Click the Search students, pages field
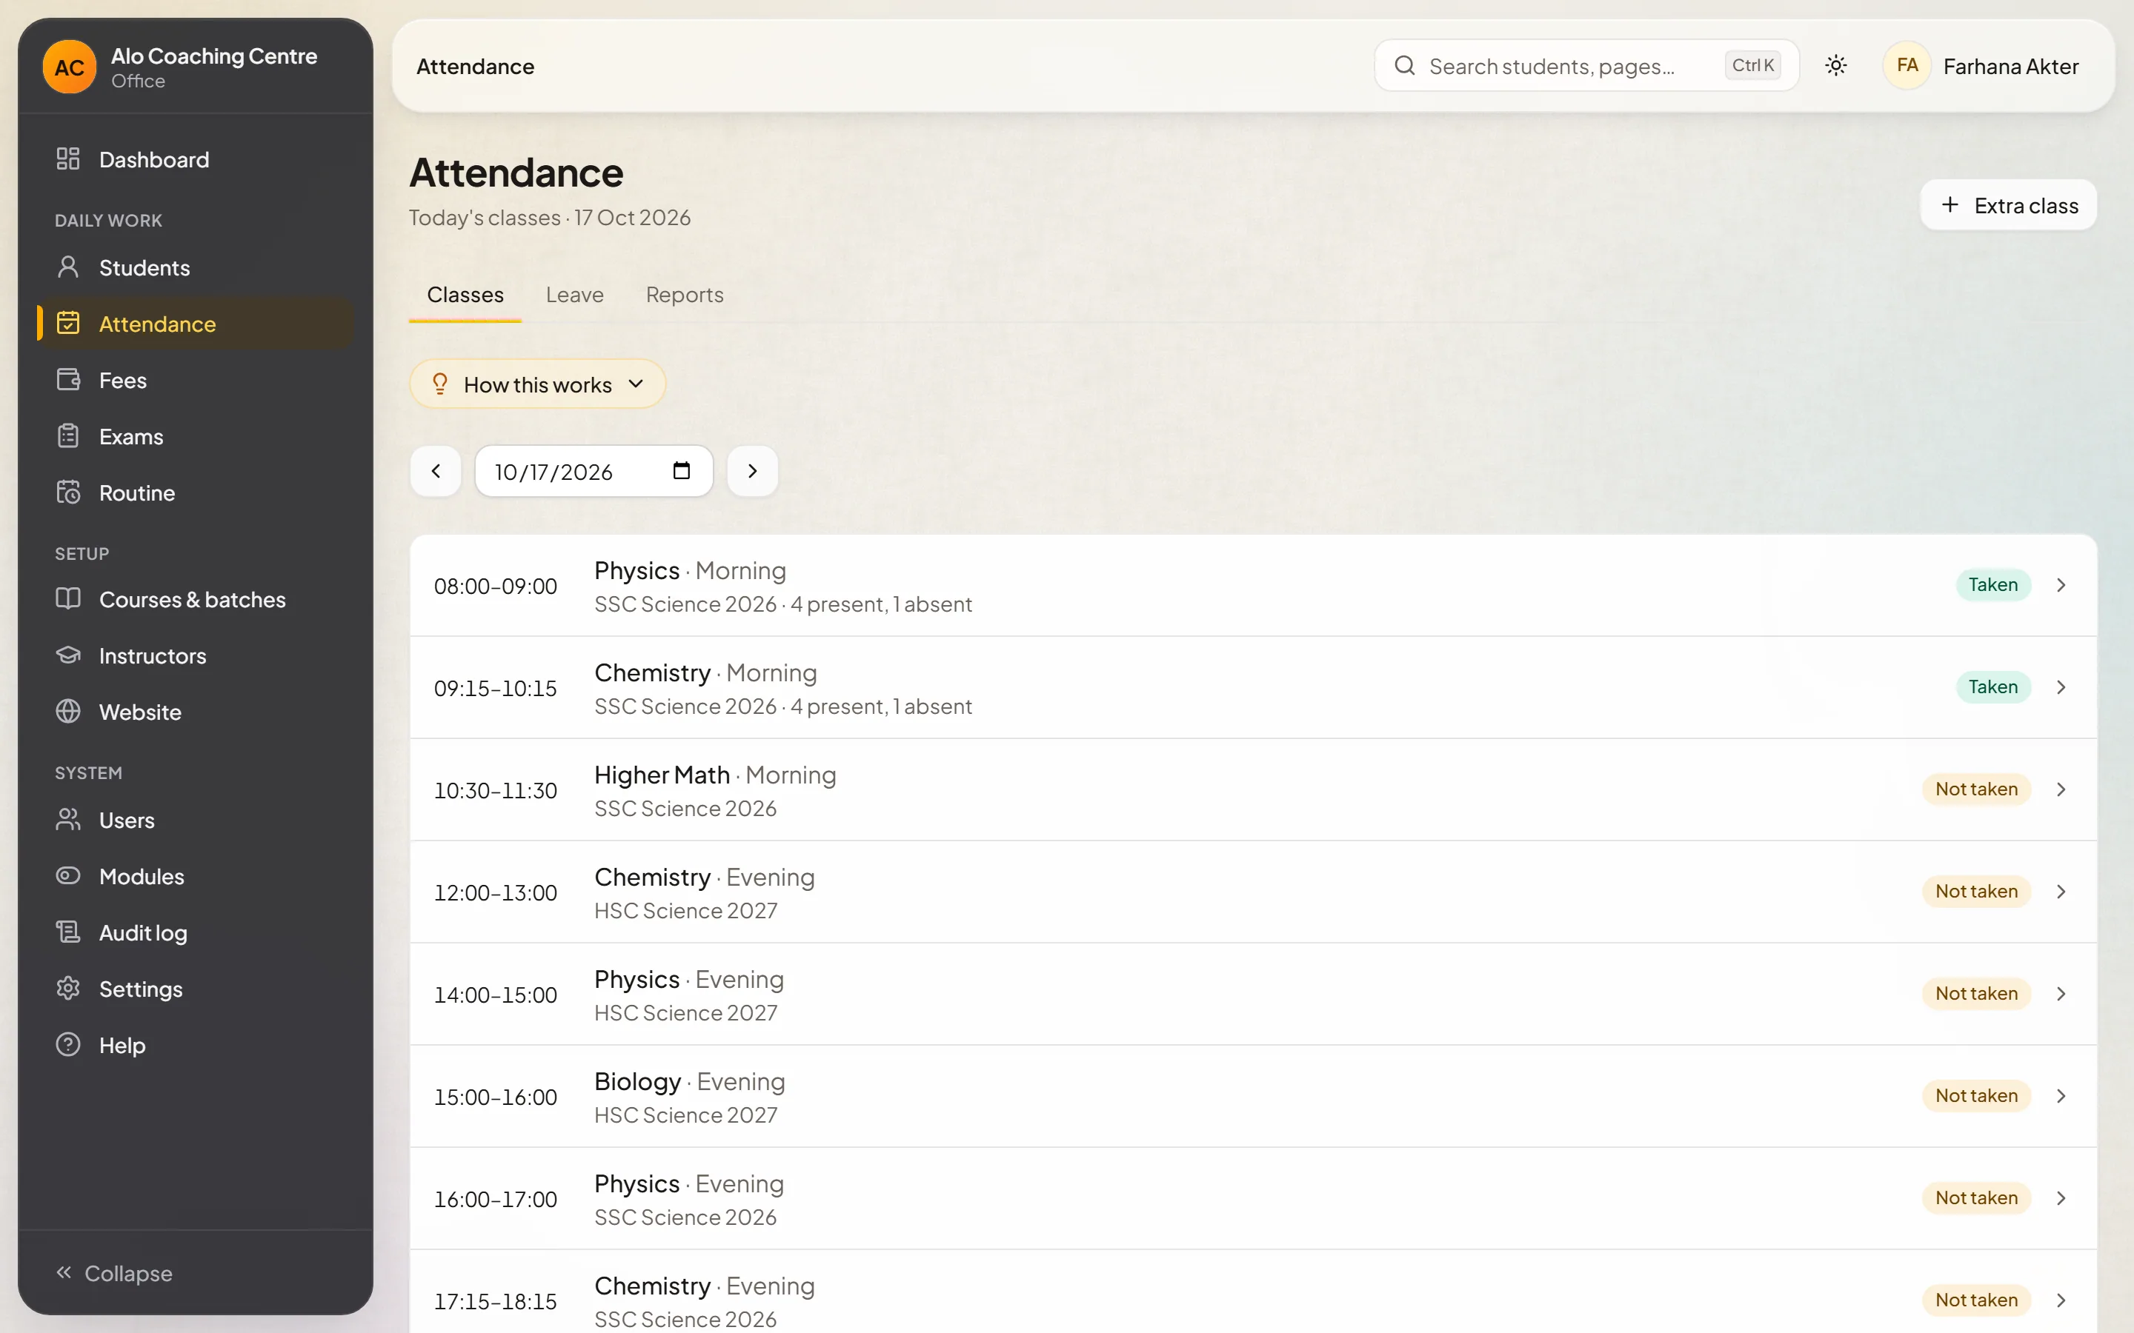 coord(1586,65)
